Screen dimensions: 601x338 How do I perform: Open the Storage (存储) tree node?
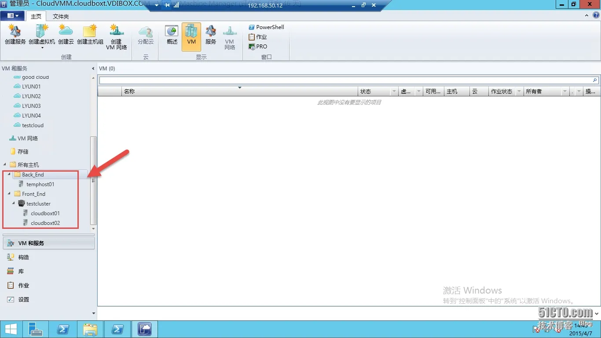(22, 151)
